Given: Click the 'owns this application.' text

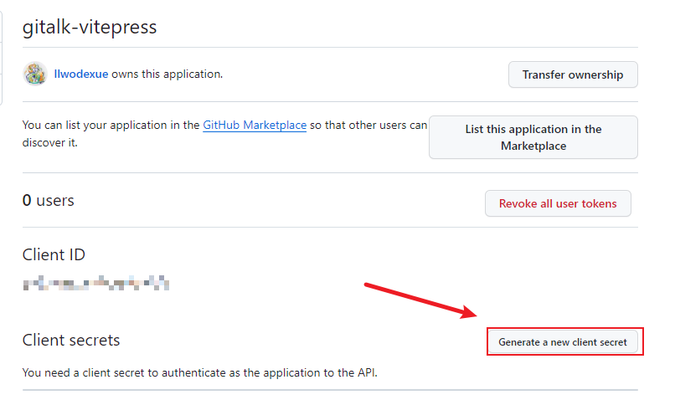Looking at the screenshot, I should (x=167, y=74).
